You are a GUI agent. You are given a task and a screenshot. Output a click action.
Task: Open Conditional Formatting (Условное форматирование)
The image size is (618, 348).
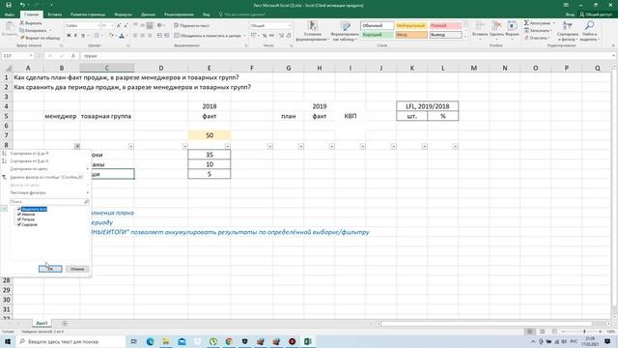pos(312,31)
